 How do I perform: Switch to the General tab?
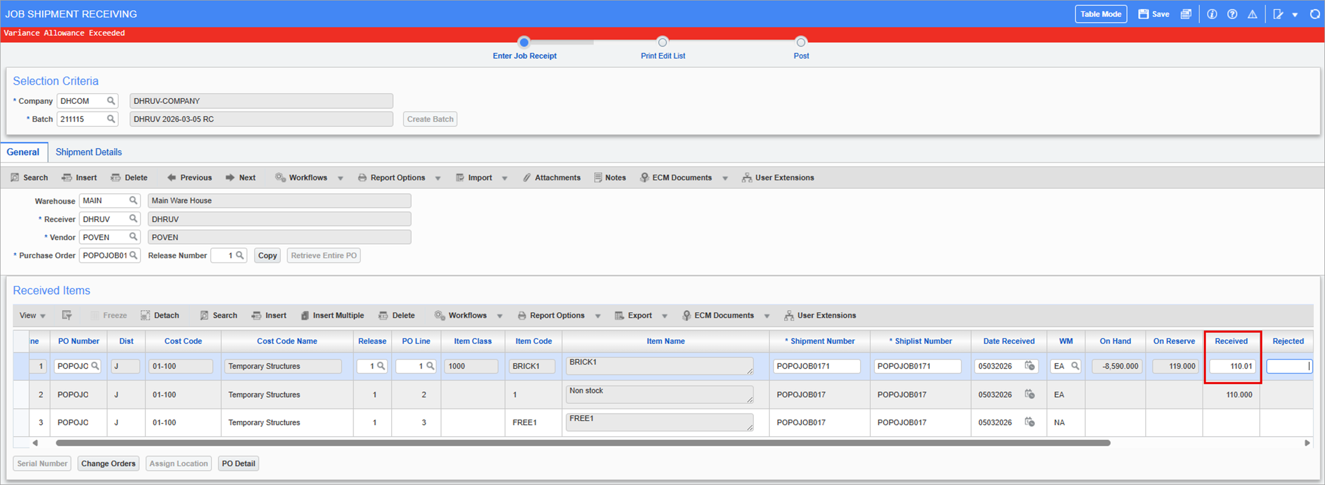coord(23,152)
